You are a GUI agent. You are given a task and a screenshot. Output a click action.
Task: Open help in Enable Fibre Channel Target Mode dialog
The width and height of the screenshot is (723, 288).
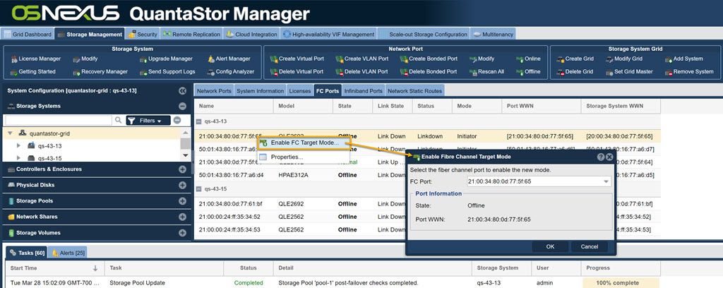pyautogui.click(x=601, y=157)
